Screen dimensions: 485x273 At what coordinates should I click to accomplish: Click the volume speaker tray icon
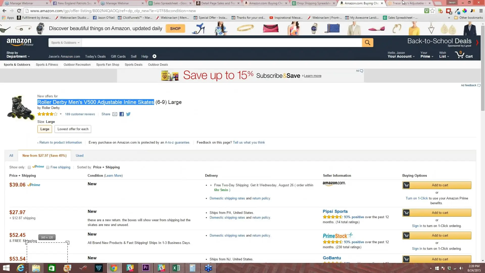(x=461, y=268)
